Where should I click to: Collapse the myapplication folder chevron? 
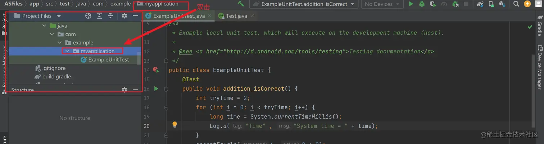(67, 51)
